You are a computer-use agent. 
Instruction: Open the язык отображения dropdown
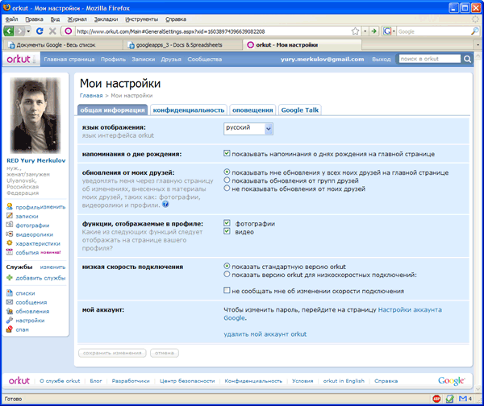pyautogui.click(x=248, y=129)
